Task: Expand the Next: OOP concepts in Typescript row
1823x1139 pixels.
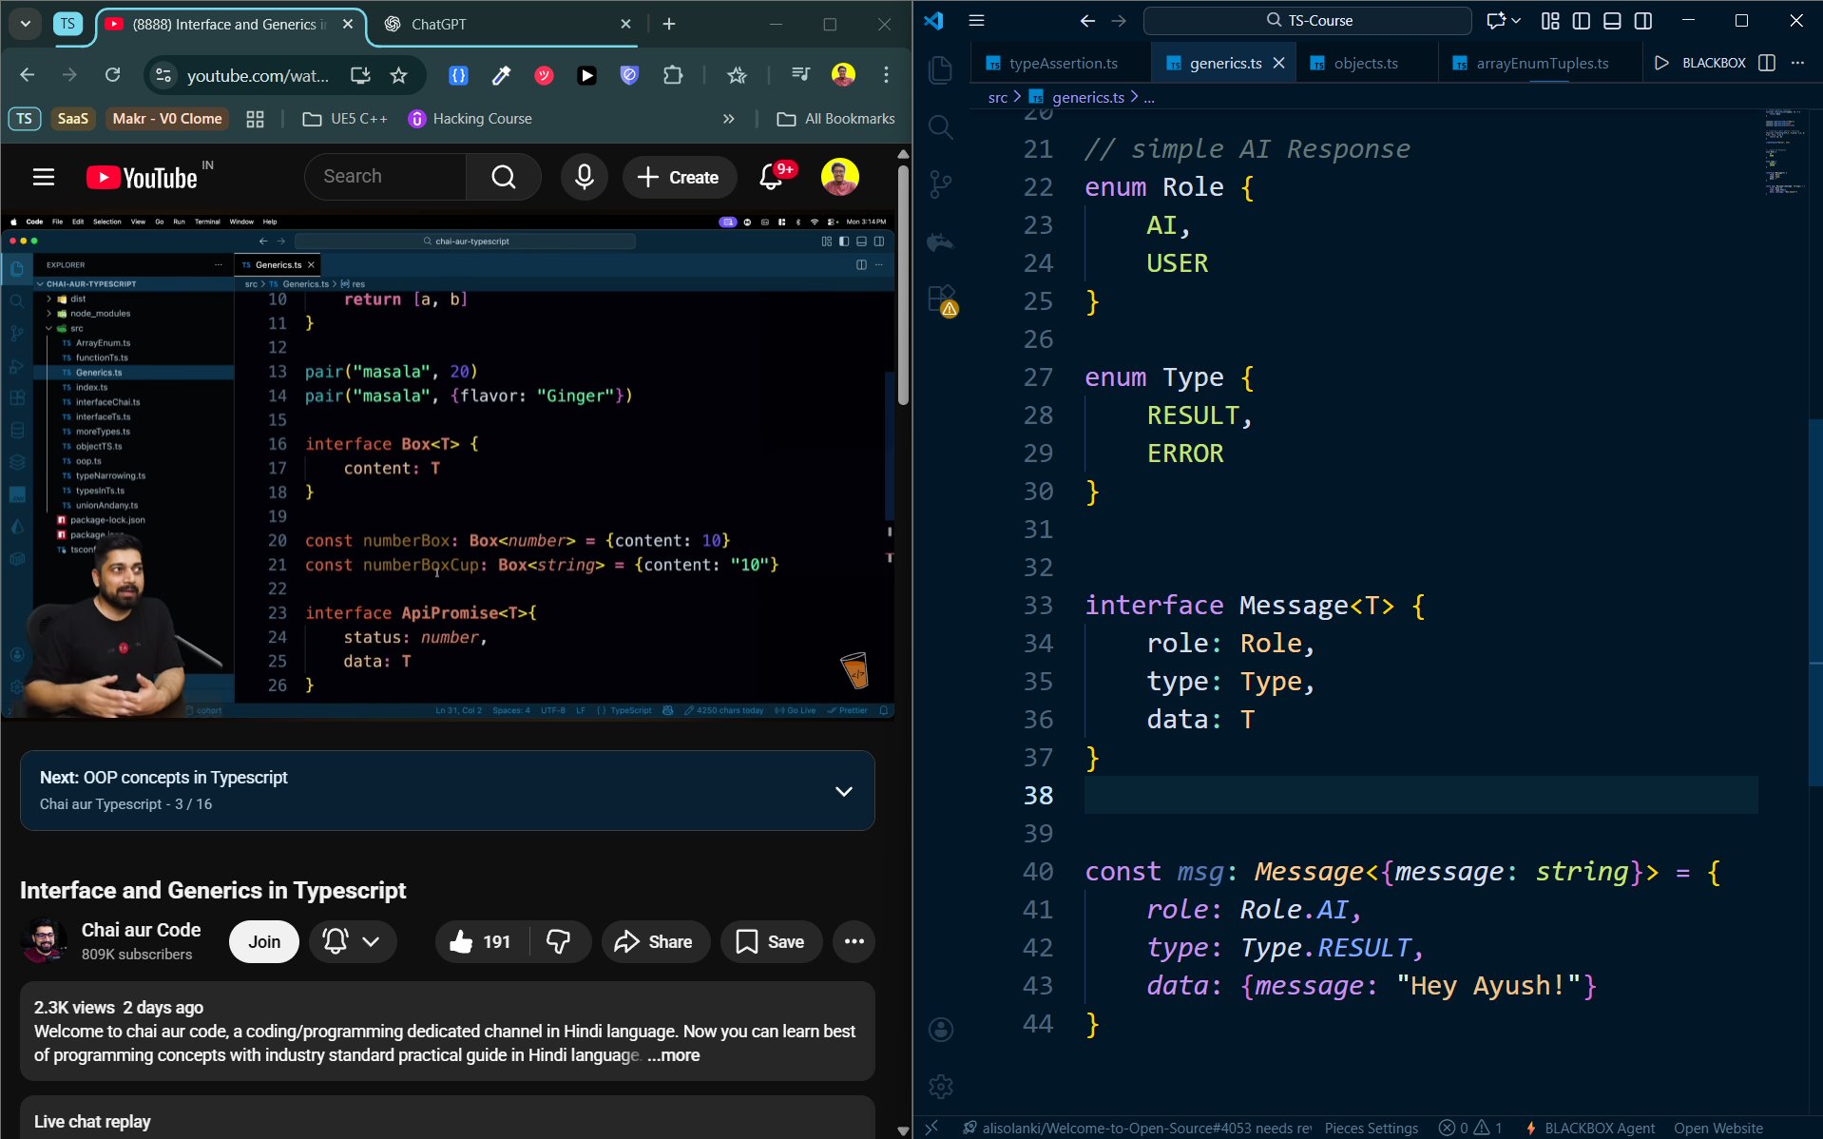Action: click(842, 791)
